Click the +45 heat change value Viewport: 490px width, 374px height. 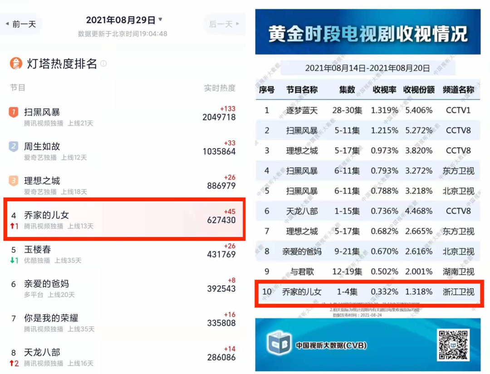pyautogui.click(x=230, y=212)
